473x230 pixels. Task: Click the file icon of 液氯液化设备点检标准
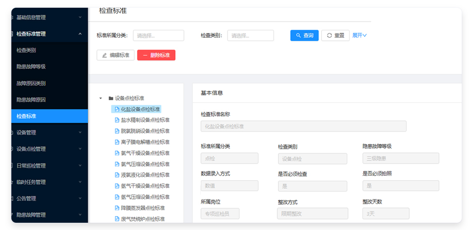click(x=116, y=175)
